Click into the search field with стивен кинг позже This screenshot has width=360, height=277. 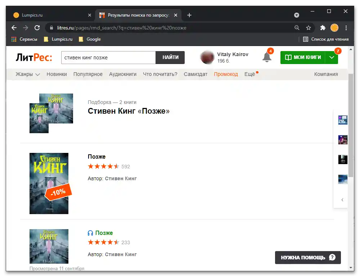point(108,58)
